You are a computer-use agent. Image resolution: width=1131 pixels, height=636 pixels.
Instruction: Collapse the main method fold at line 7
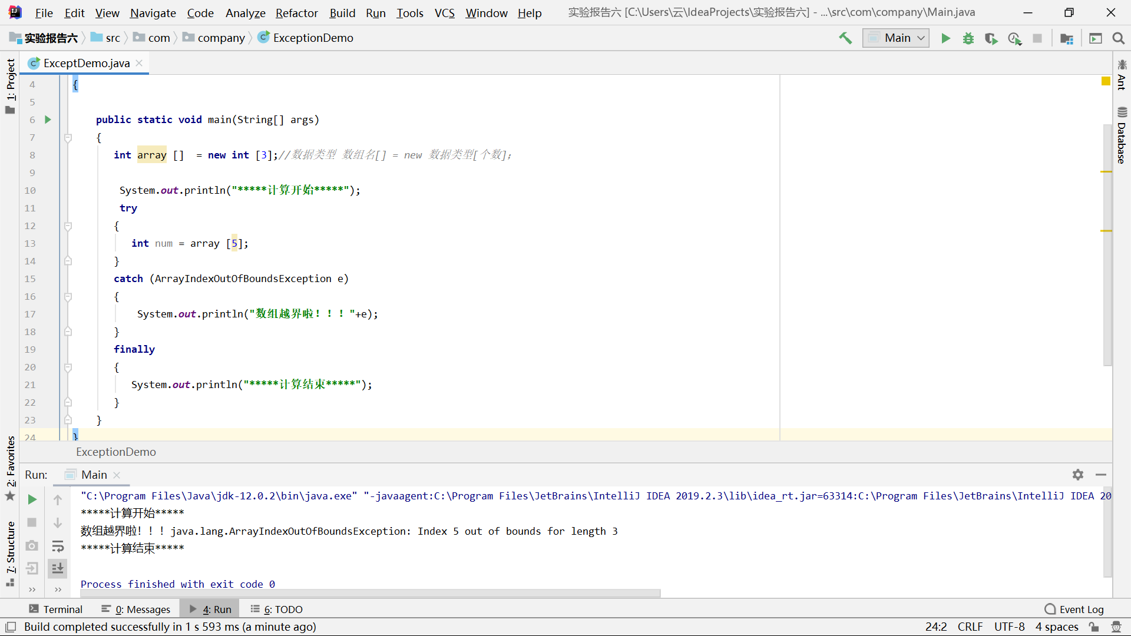(68, 137)
